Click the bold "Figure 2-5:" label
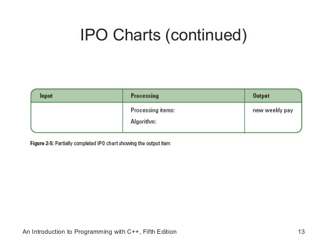Image resolution: width=327 pixels, height=245 pixels. 42,143
